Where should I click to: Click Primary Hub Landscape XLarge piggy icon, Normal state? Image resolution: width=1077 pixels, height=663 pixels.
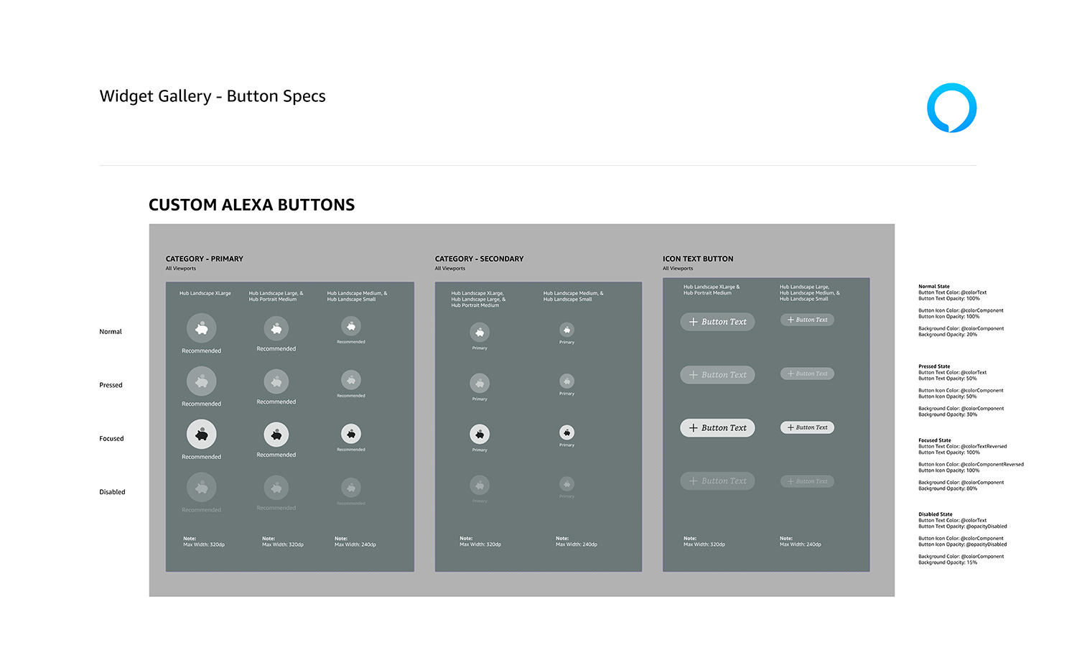tap(202, 328)
